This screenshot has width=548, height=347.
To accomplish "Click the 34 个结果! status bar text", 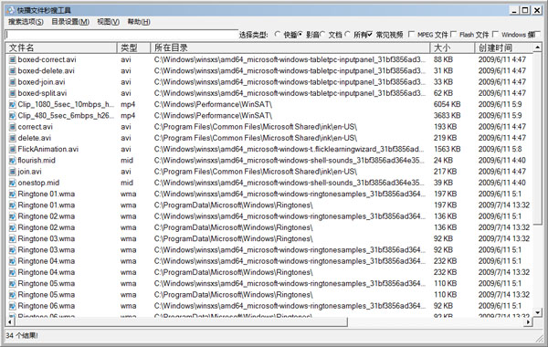I will (x=22, y=336).
